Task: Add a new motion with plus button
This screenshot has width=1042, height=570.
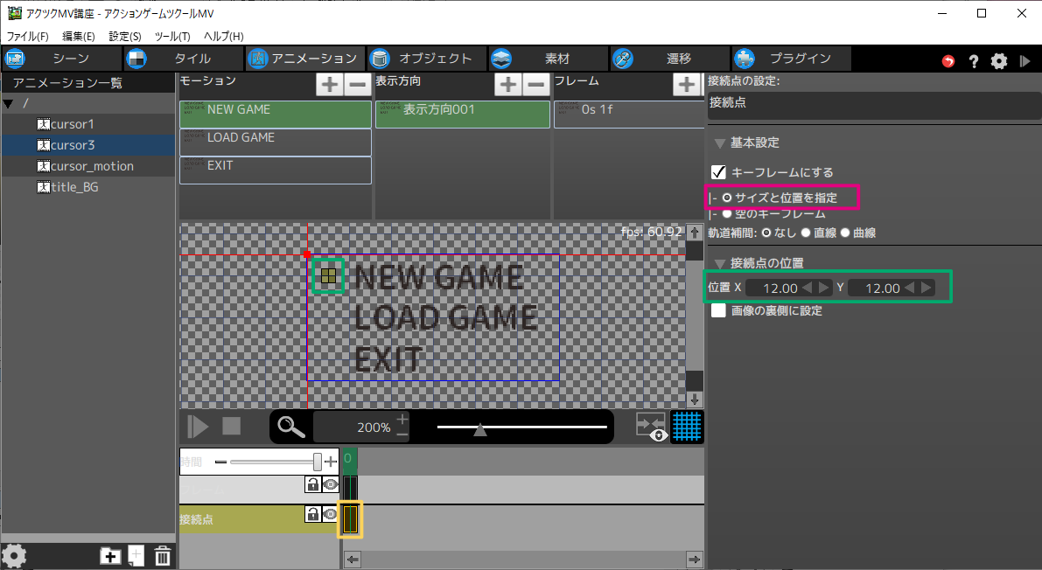Action: [329, 85]
